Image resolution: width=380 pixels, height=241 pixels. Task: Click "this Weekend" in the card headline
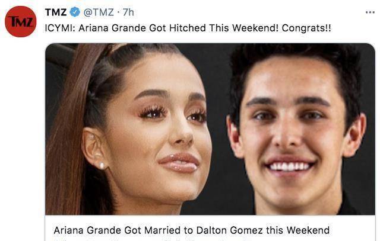tap(299, 230)
